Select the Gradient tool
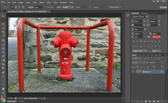168x103 pixels. pyautogui.click(x=3, y=60)
